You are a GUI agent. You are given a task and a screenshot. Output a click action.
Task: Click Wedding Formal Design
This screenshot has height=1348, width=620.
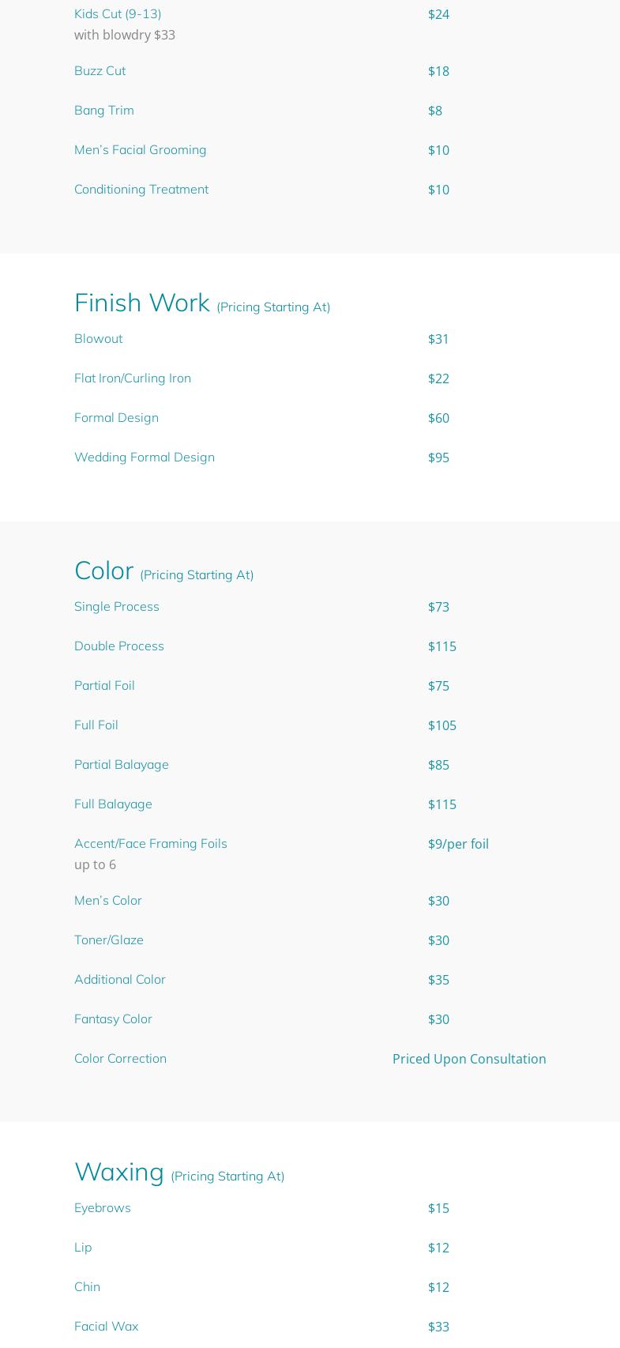(x=145, y=457)
